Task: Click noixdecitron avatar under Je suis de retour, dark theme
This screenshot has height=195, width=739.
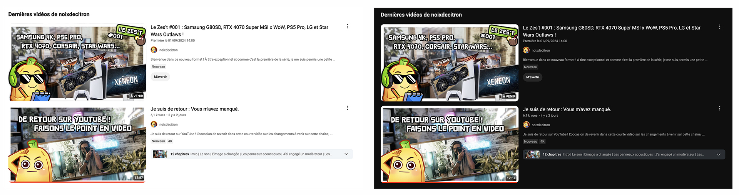Action: pyautogui.click(x=526, y=125)
